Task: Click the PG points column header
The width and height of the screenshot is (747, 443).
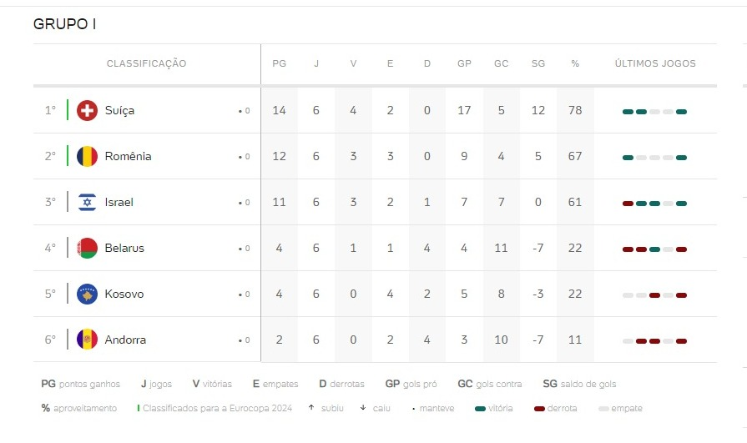Action: point(279,63)
